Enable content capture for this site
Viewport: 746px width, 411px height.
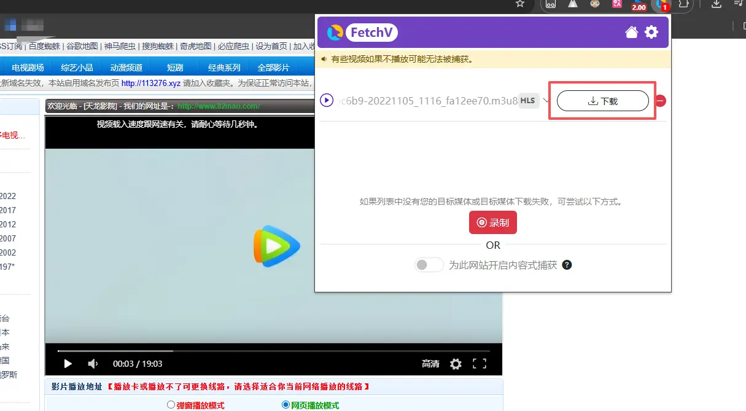[429, 265]
